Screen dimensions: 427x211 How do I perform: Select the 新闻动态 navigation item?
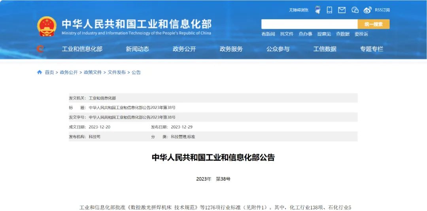(137, 49)
